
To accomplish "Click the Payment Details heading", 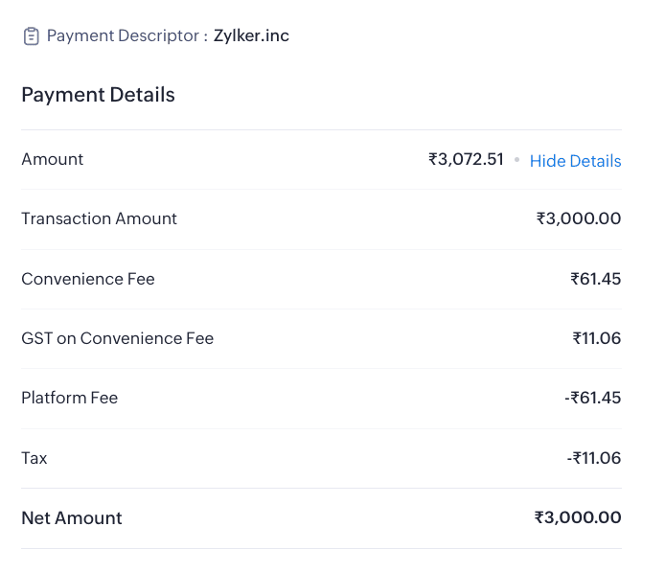I will tap(98, 95).
